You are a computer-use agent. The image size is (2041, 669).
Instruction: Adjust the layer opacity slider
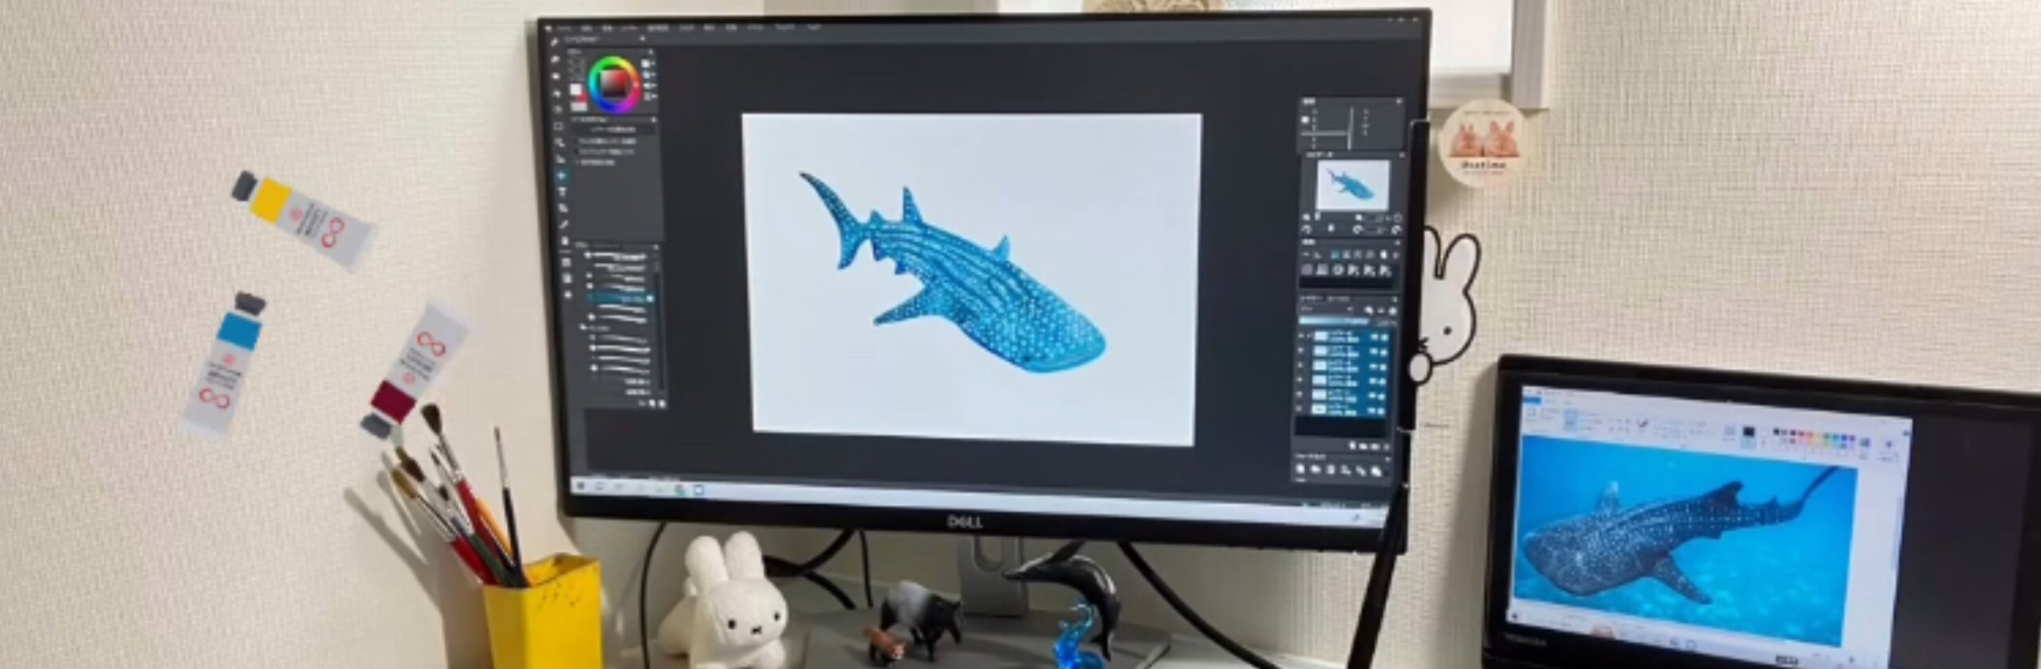click(x=1335, y=321)
